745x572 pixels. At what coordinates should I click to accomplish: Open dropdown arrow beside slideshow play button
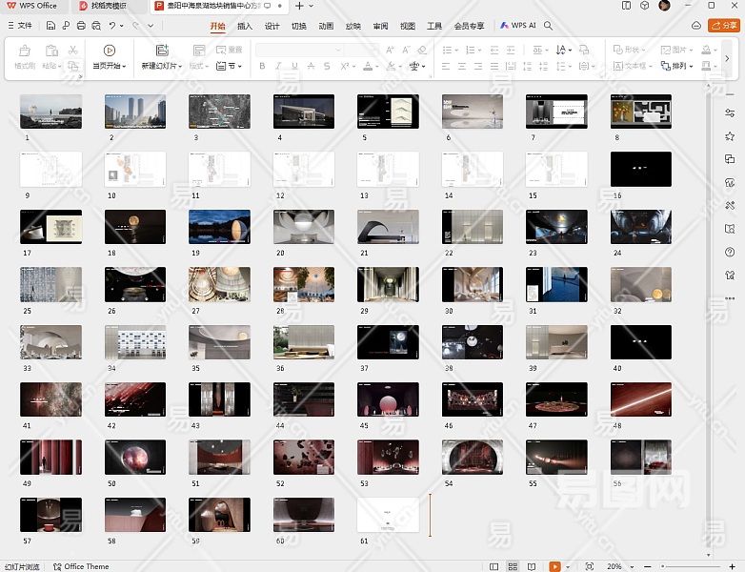click(568, 566)
